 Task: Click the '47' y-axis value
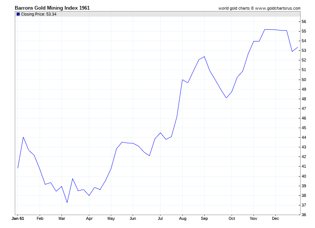[x=304, y=108]
